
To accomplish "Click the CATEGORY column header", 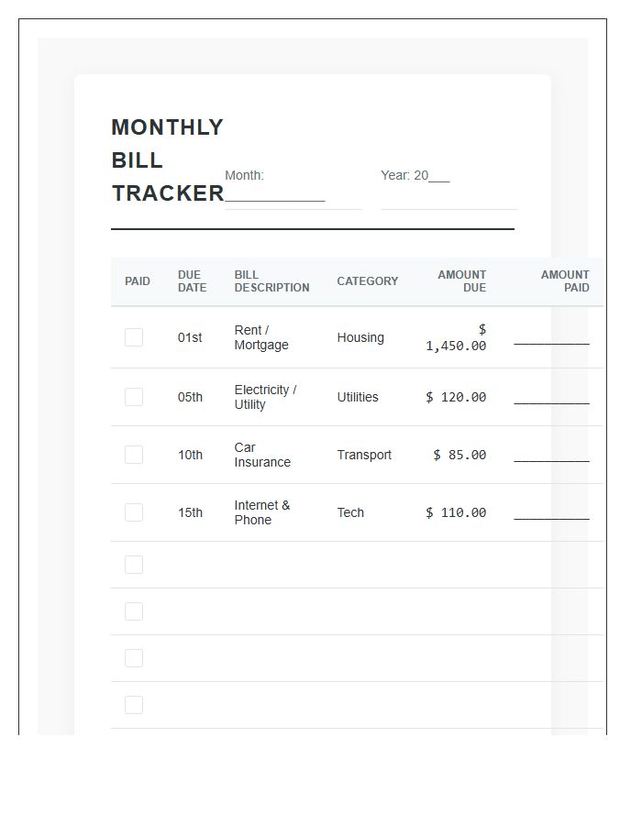I will click(x=367, y=281).
